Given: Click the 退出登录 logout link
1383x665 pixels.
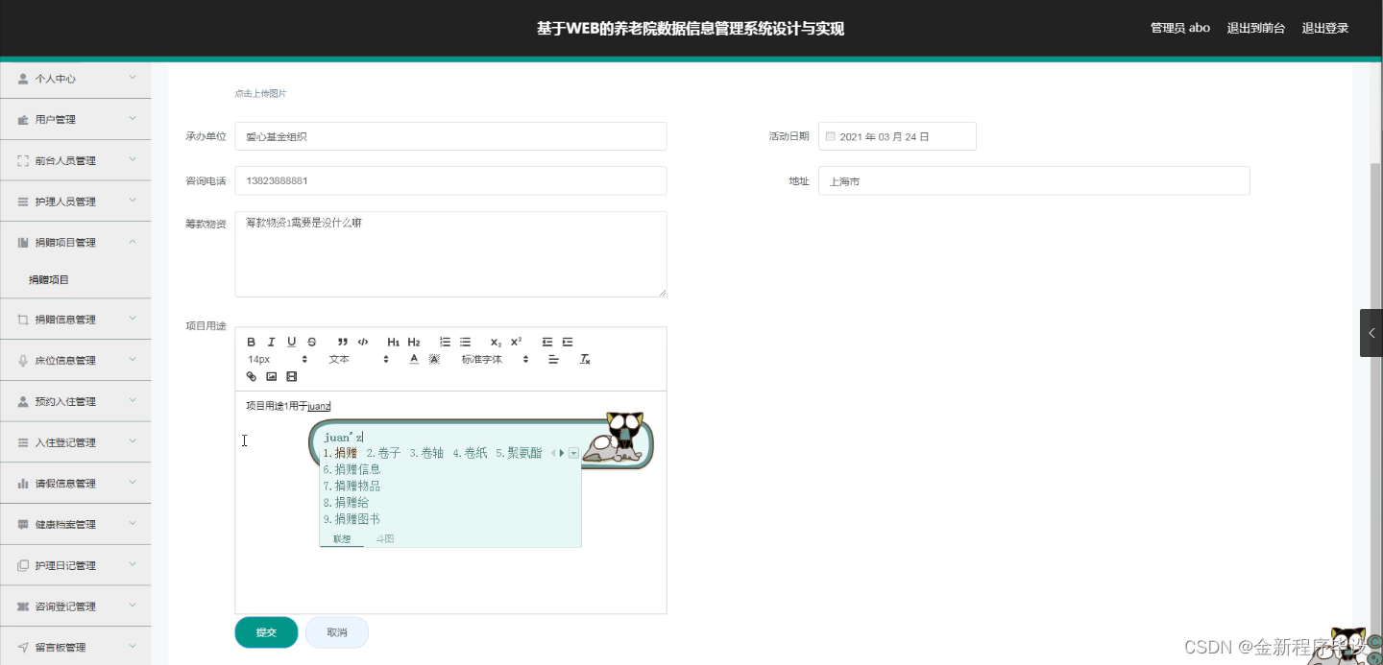Looking at the screenshot, I should [x=1325, y=28].
